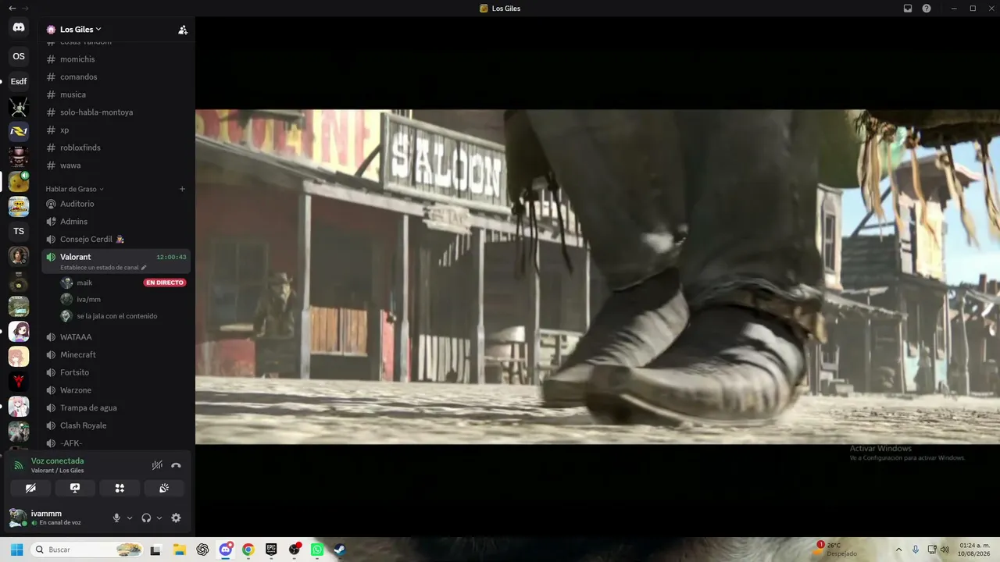Select the Valorant voice channel
This screenshot has width=1000, height=562.
(x=116, y=261)
